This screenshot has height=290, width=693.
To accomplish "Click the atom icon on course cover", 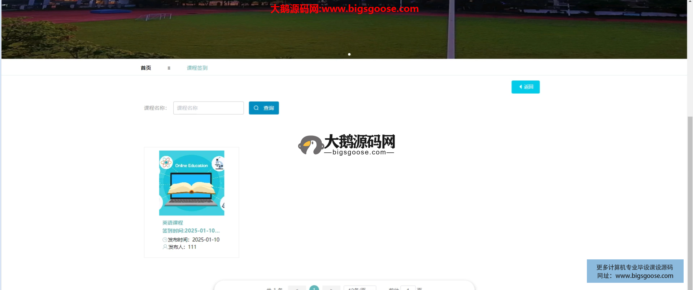I will pyautogui.click(x=166, y=162).
